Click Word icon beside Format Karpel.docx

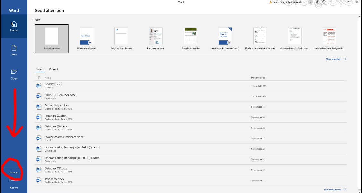tap(39, 107)
